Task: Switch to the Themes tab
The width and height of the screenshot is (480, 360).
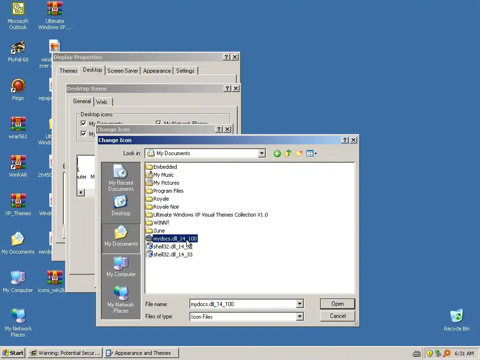Action: 68,71
